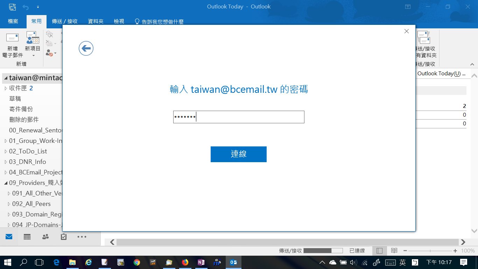The width and height of the screenshot is (478, 269).
Task: Switch to the 檢視 view tab
Action: (119, 21)
